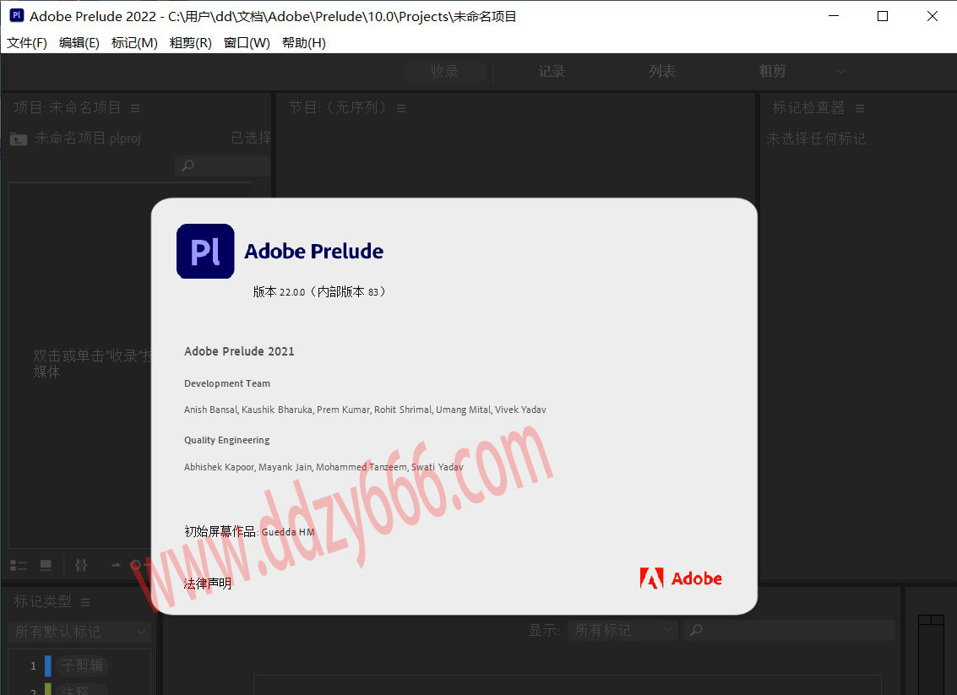This screenshot has width=957, height=695.
Task: Switch project panel to list view
Action: pyautogui.click(x=19, y=566)
